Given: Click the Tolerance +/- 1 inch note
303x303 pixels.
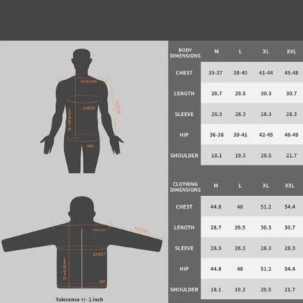Looking at the screenshot, I should [x=79, y=299].
